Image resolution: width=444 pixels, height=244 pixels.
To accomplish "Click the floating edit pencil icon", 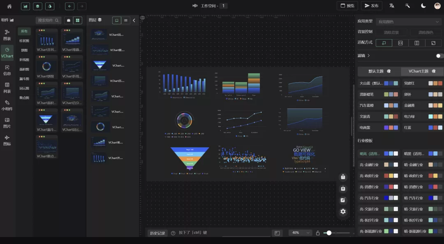I will pyautogui.click(x=343, y=200).
